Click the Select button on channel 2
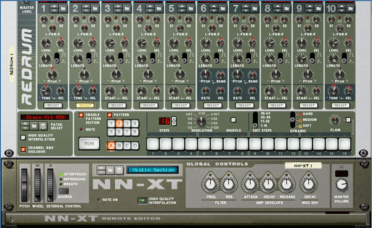Screen dimensions: 372x228 [x=85, y=105]
